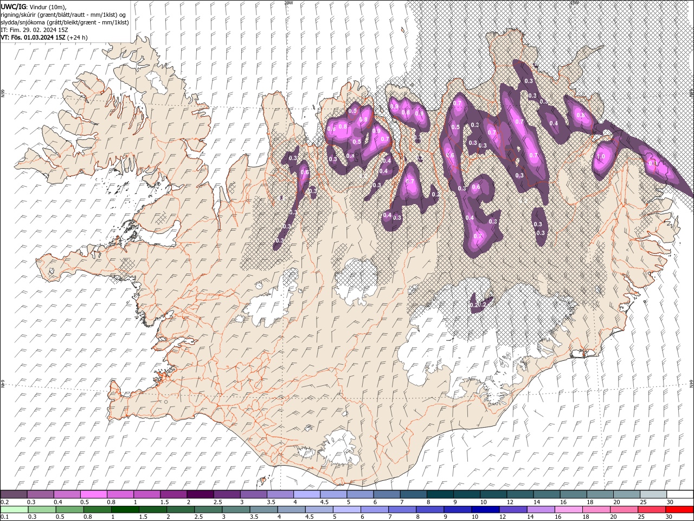This screenshot has height=521, width=694.
Task: Click the 15W longitude label
Action: click(x=574, y=3)
